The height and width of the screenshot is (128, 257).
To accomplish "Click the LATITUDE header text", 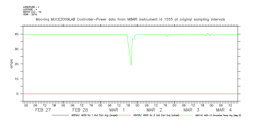I will pyautogui.click(x=30, y=9).
